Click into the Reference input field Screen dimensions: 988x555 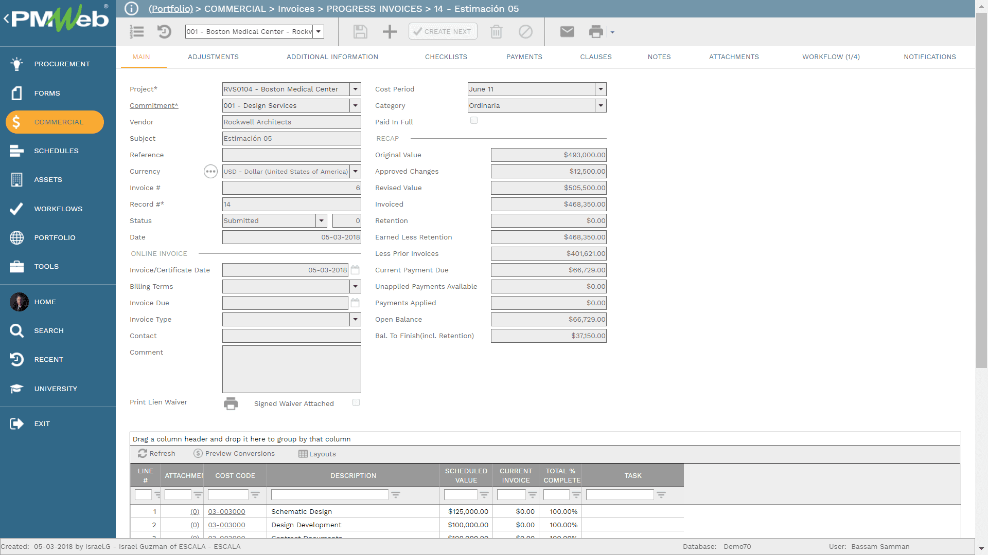coord(292,155)
